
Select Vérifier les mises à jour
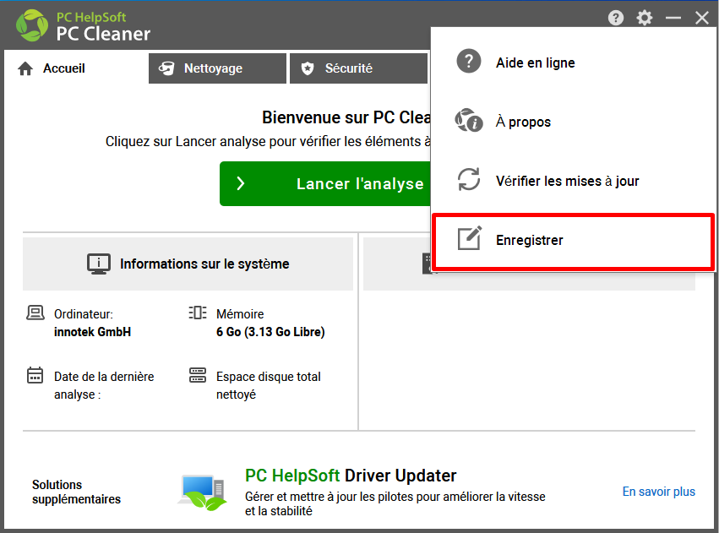573,181
